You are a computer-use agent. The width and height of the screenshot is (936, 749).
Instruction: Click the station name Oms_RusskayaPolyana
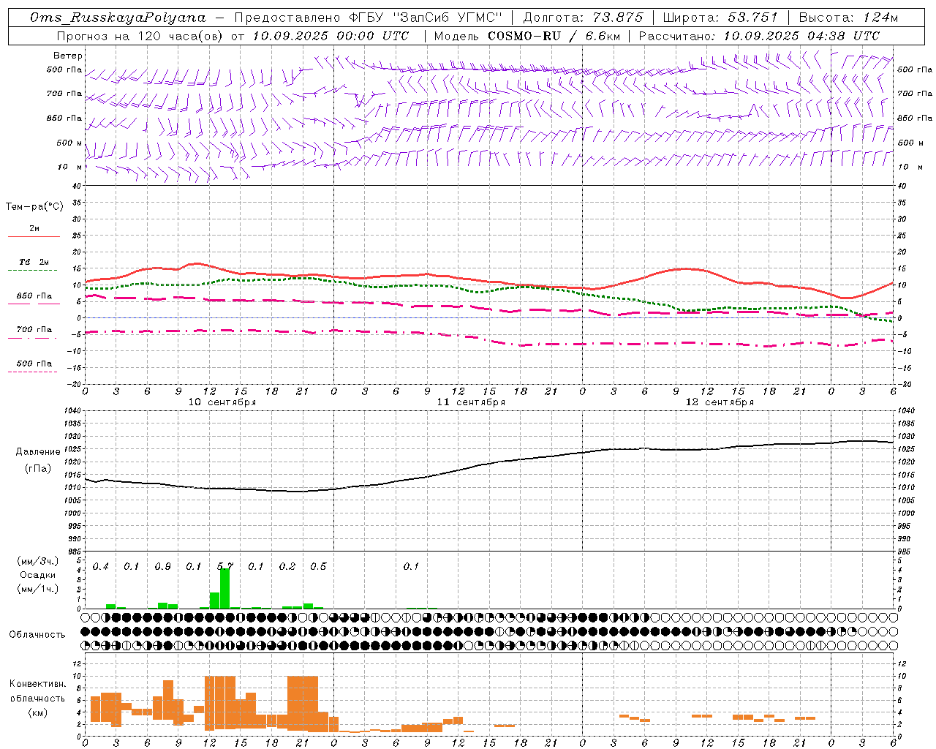click(118, 18)
